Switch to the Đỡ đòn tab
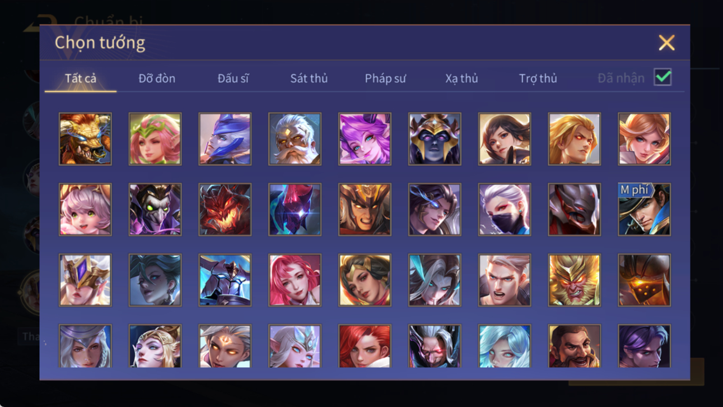This screenshot has height=407, width=723. pos(157,78)
